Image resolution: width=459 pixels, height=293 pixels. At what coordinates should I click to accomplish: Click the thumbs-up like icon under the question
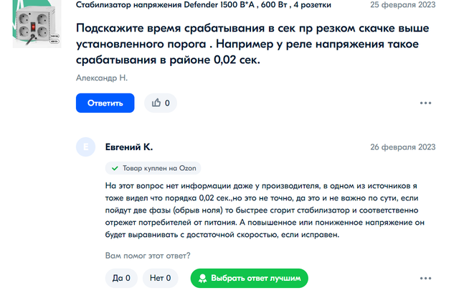click(x=156, y=103)
